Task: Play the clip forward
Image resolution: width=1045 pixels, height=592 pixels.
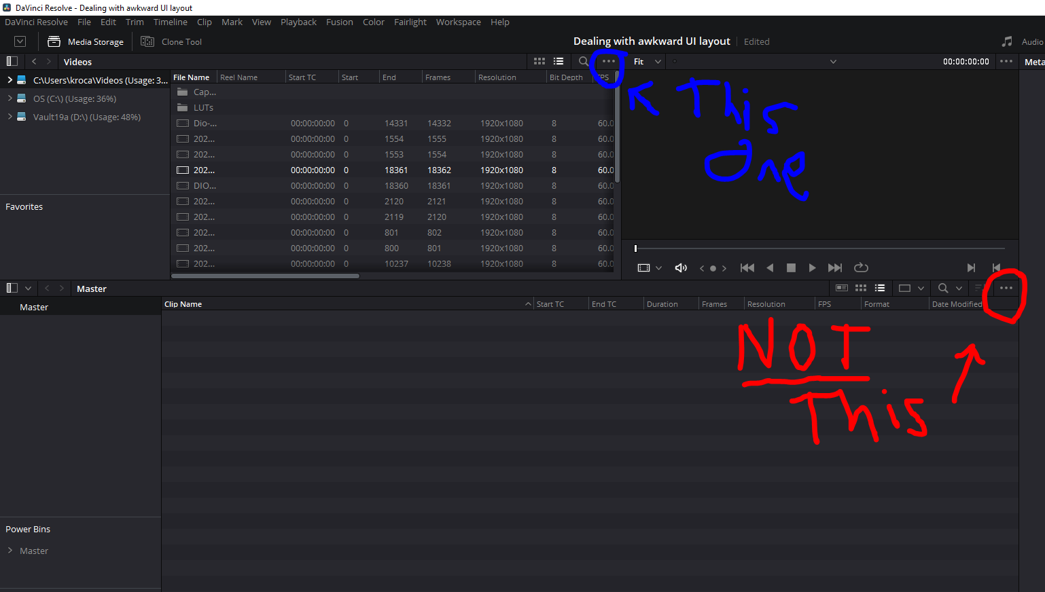Action: coord(812,268)
